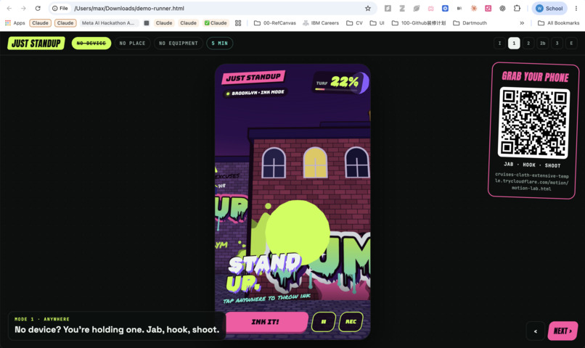The image size is (585, 348).
Task: Click the TURF 22% progress meter
Action: [x=340, y=83]
